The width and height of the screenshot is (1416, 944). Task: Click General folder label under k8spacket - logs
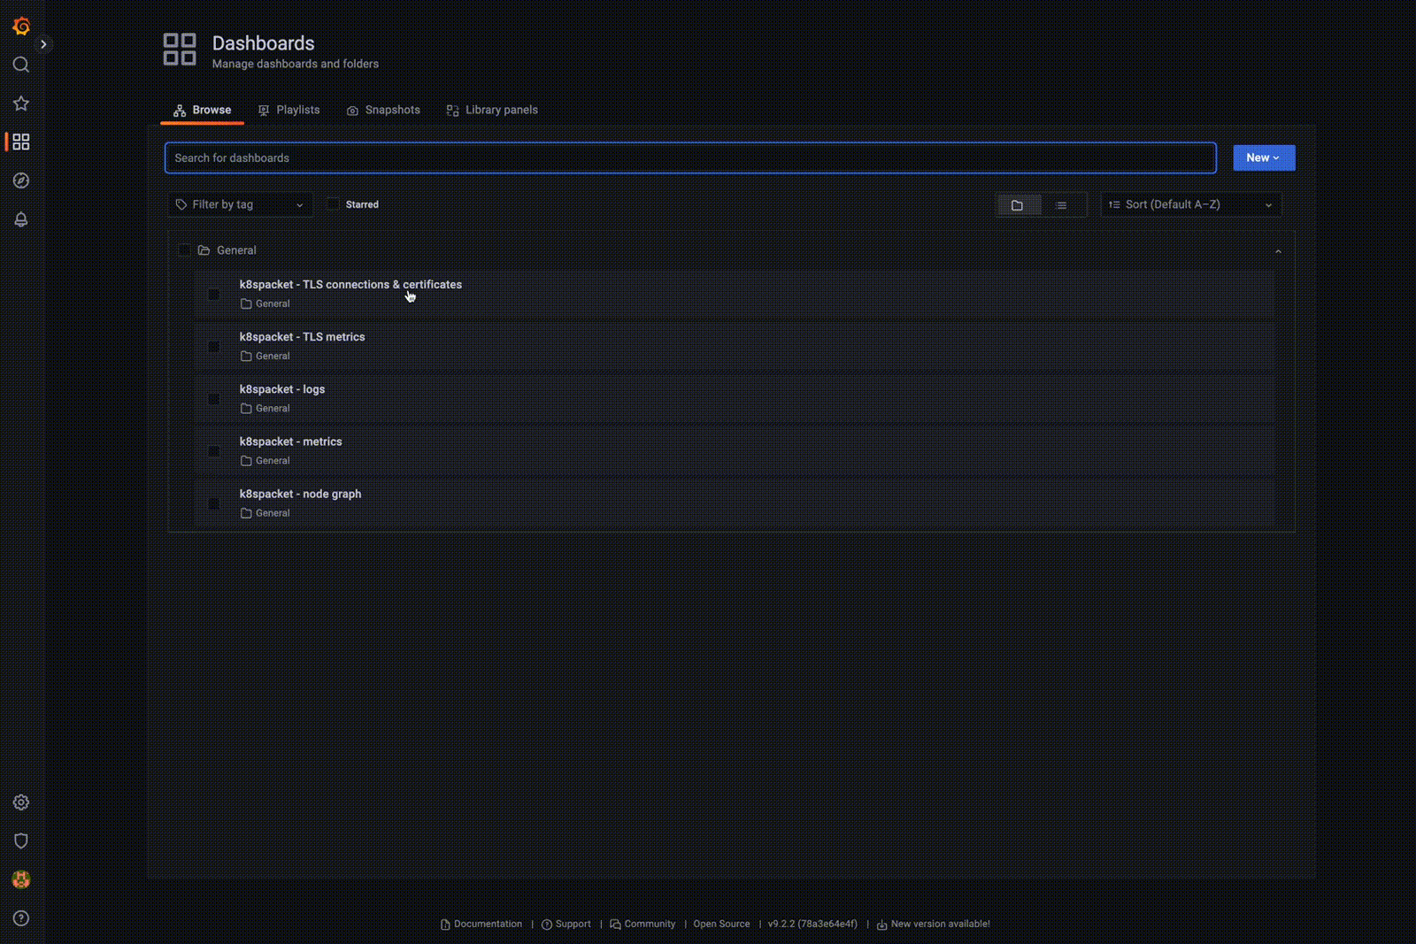[x=265, y=408]
